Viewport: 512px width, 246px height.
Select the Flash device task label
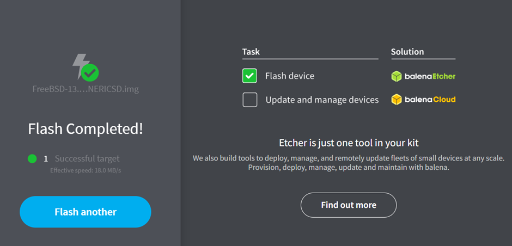pyautogui.click(x=290, y=76)
